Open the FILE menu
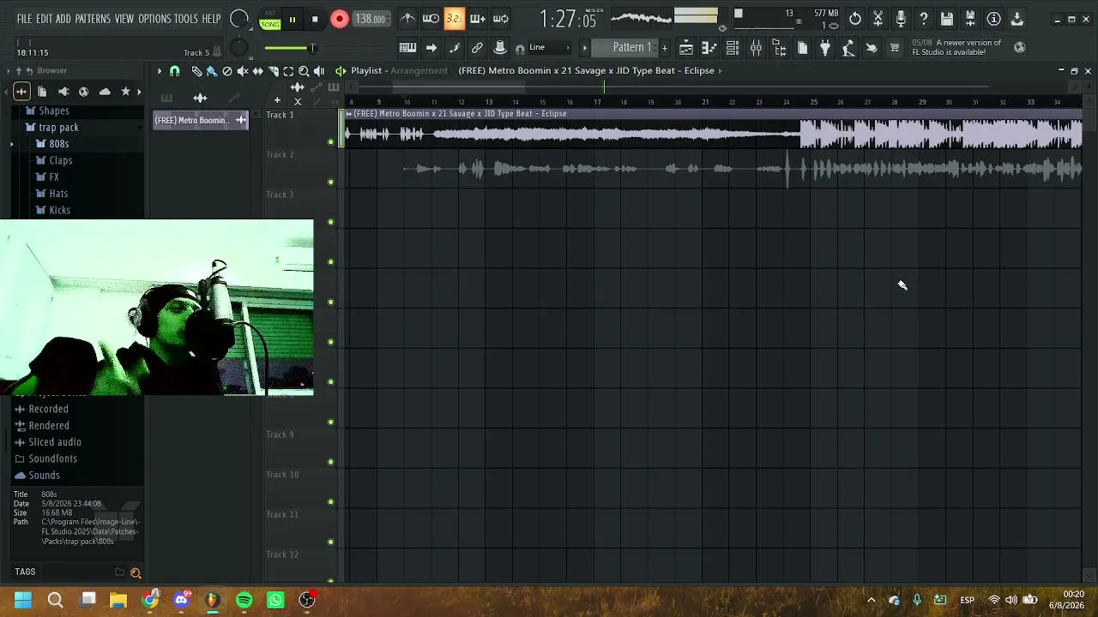Image resolution: width=1098 pixels, height=617 pixels. (x=24, y=19)
